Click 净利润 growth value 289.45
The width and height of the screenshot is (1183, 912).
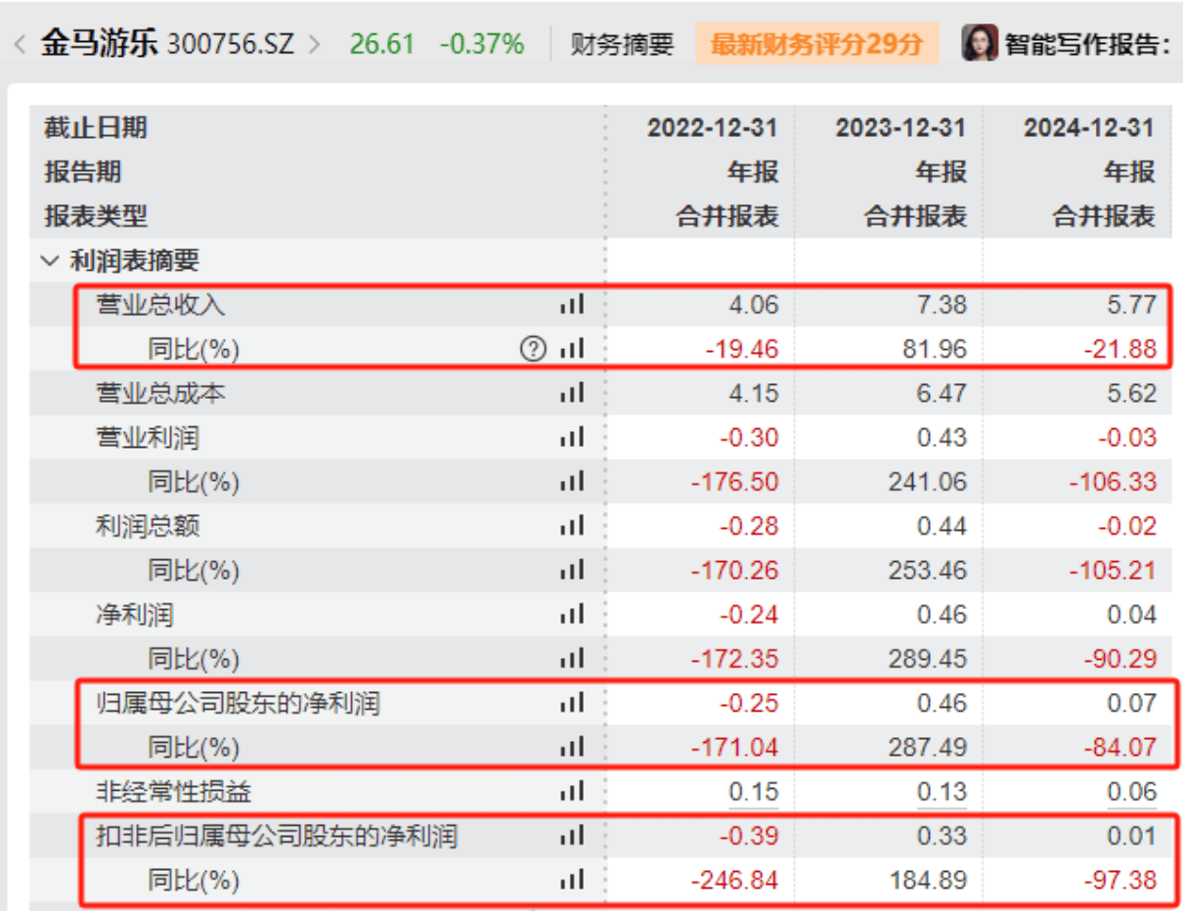point(929,659)
